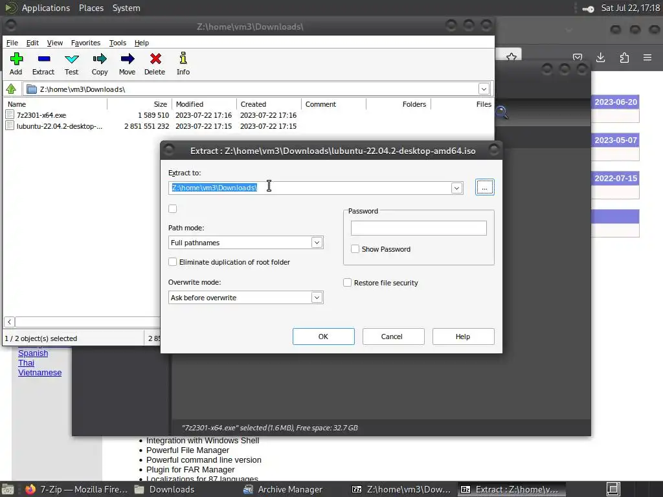Open the Overwrite mode dropdown
Viewport: 663px width, 497px height.
tap(317, 298)
